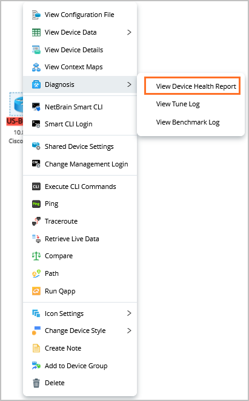Expand the View Device Data submenu arrow

click(x=129, y=32)
